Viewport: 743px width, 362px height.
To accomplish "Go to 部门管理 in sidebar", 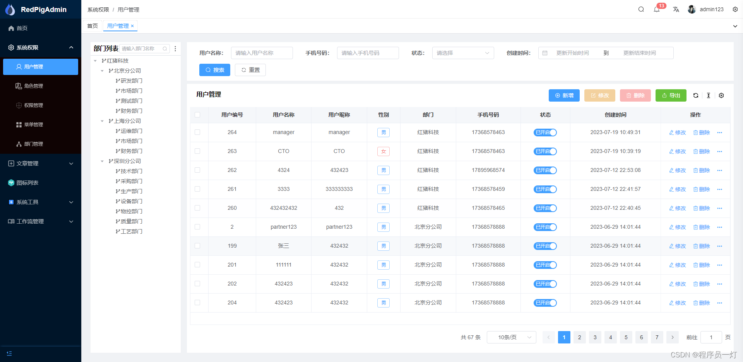I will tap(41, 144).
